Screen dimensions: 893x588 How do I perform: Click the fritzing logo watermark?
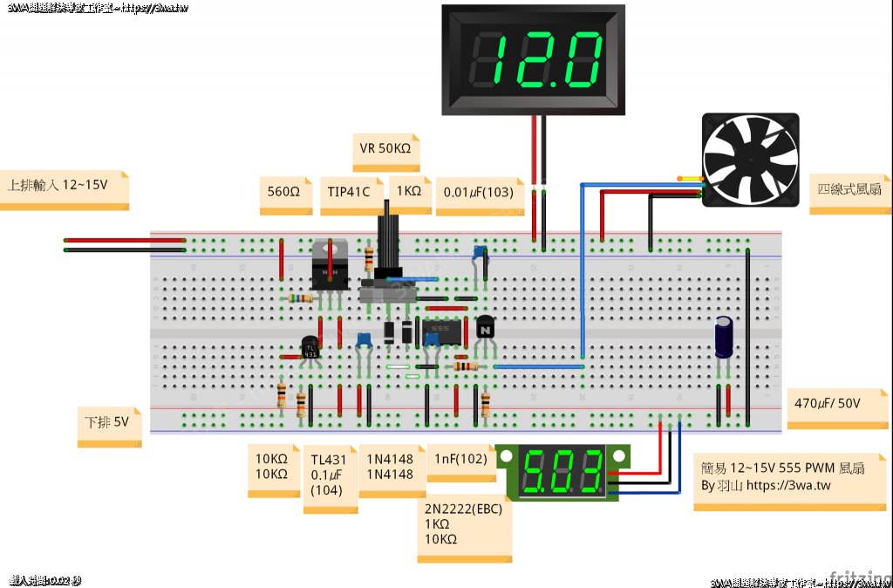859,577
